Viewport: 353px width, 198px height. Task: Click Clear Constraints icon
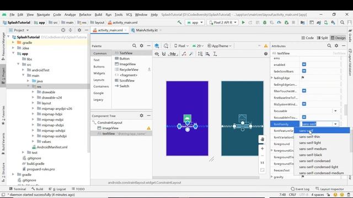click(x=184, y=54)
